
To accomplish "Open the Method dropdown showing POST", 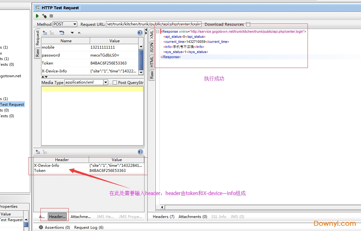I will pos(74,24).
